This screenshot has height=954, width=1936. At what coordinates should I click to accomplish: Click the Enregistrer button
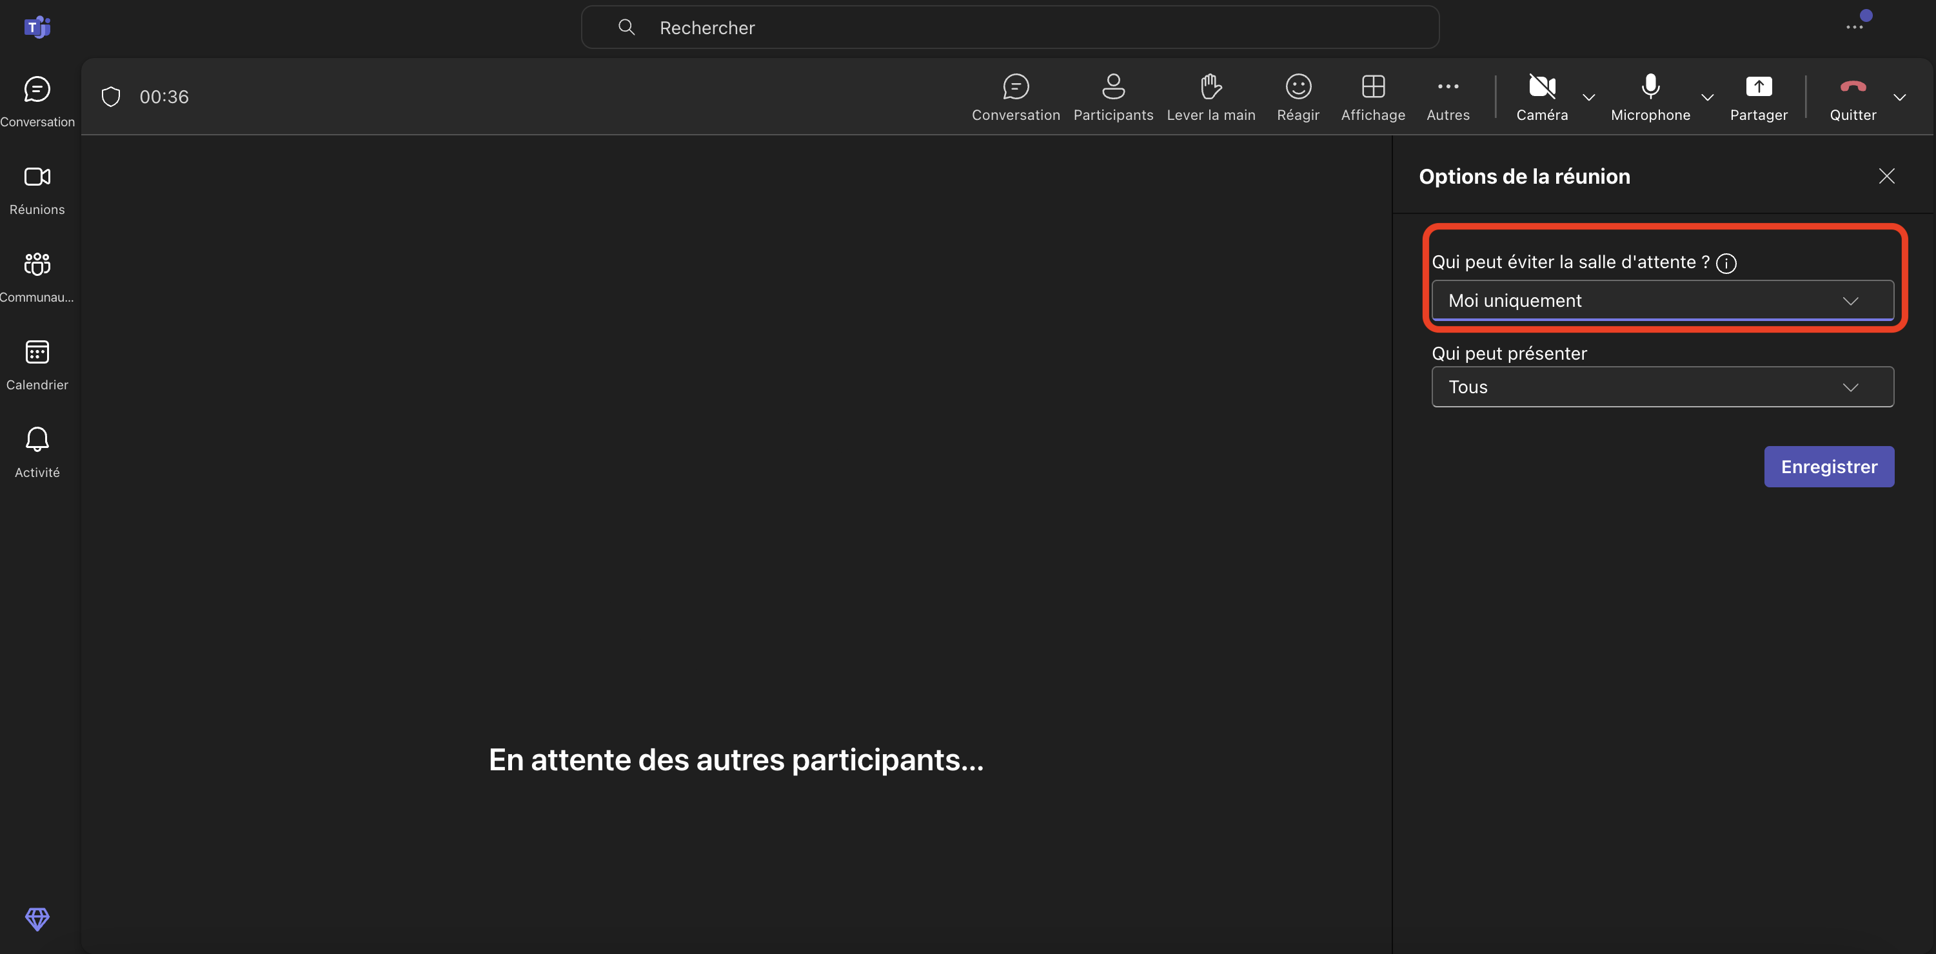tap(1828, 467)
